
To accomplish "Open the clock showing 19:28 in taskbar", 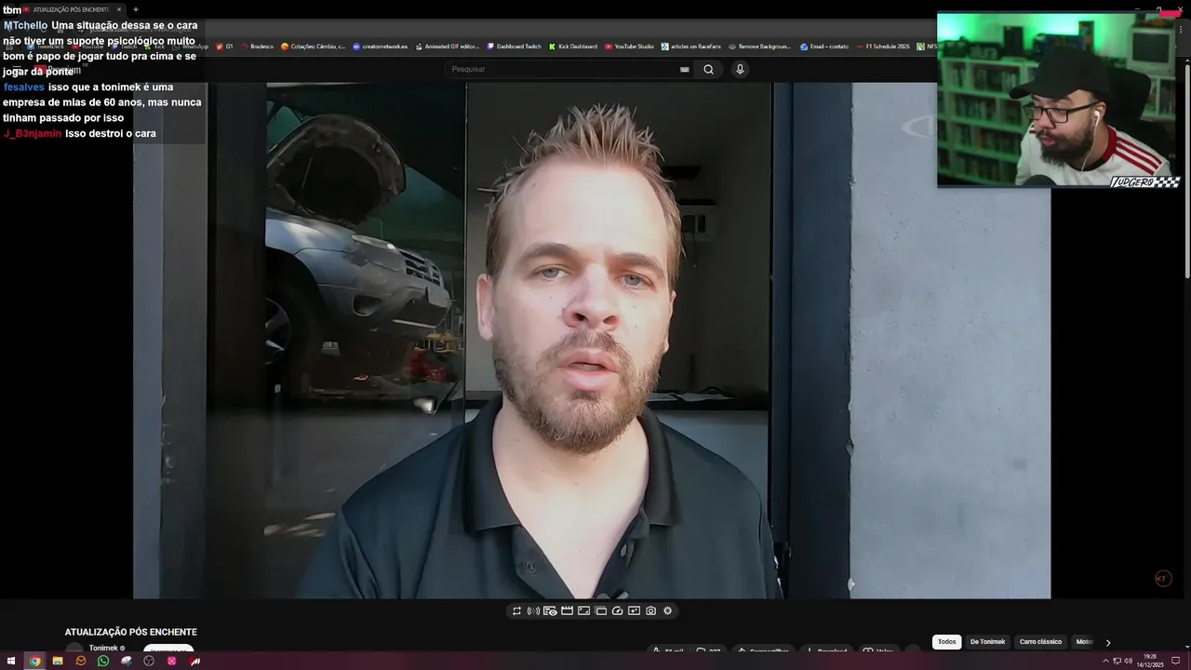I will [1150, 661].
